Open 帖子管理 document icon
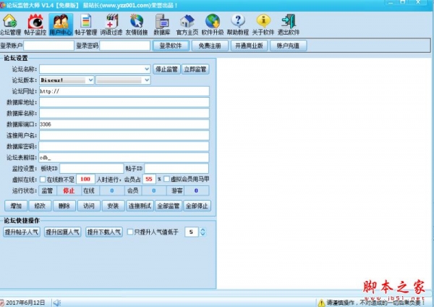This screenshot has width=434, height=307. click(x=86, y=25)
